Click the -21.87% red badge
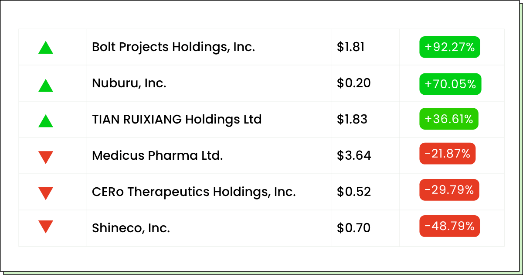The image size is (523, 275). [448, 154]
